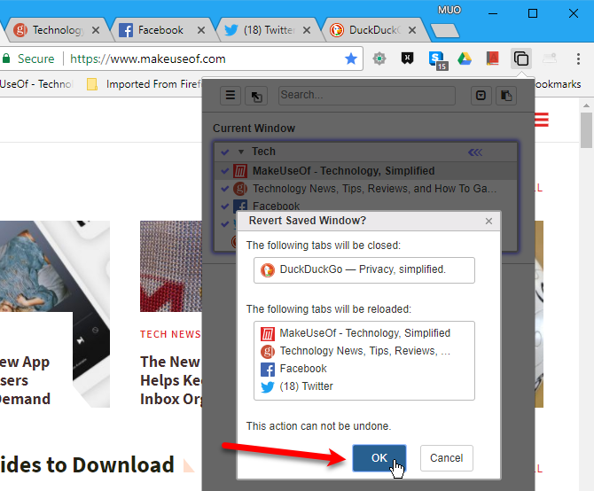This screenshot has width=594, height=491.
Task: Click the page's vertical scrollbar thumb
Action: click(586, 133)
